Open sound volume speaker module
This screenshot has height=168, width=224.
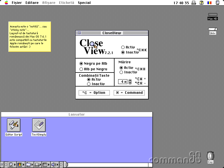55,165
